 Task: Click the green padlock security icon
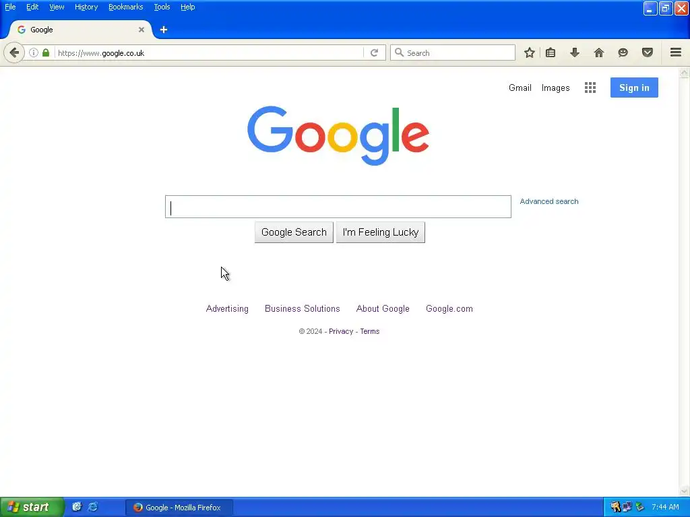[46, 53]
